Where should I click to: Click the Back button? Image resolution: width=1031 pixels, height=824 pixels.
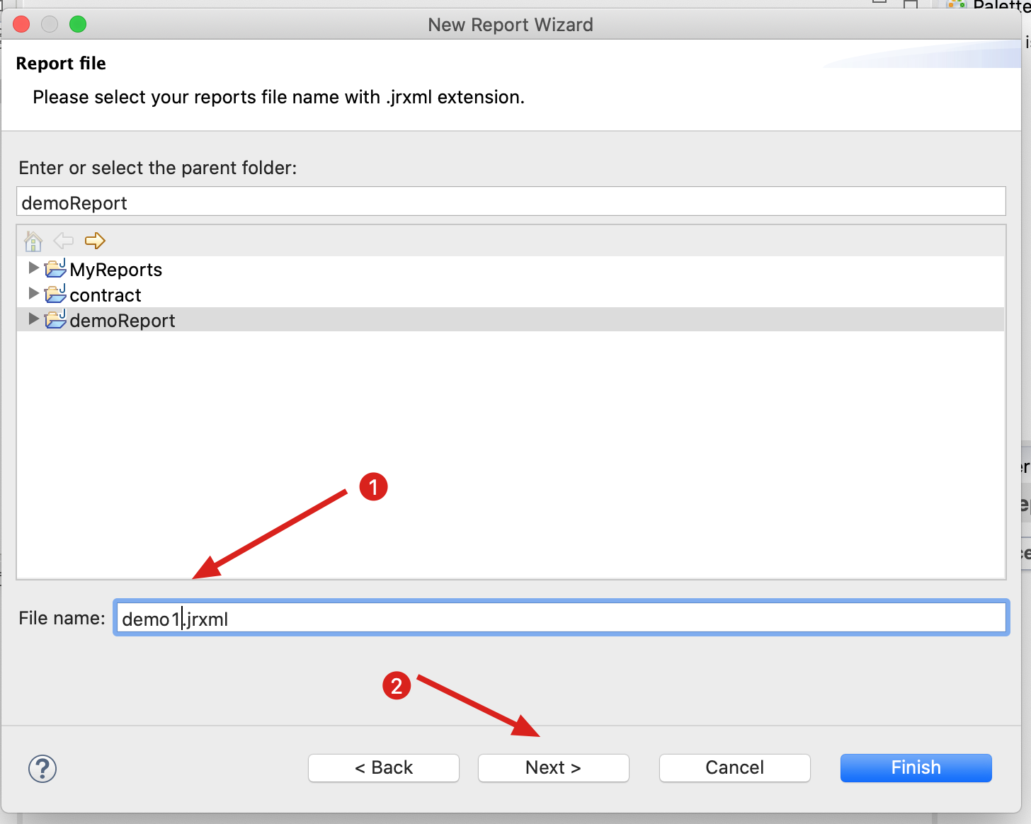tap(383, 767)
